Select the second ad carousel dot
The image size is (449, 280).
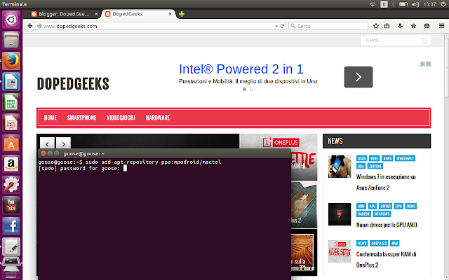251,89
